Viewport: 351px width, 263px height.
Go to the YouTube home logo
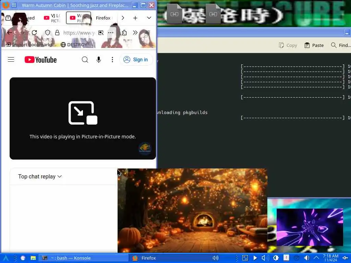click(x=40, y=60)
